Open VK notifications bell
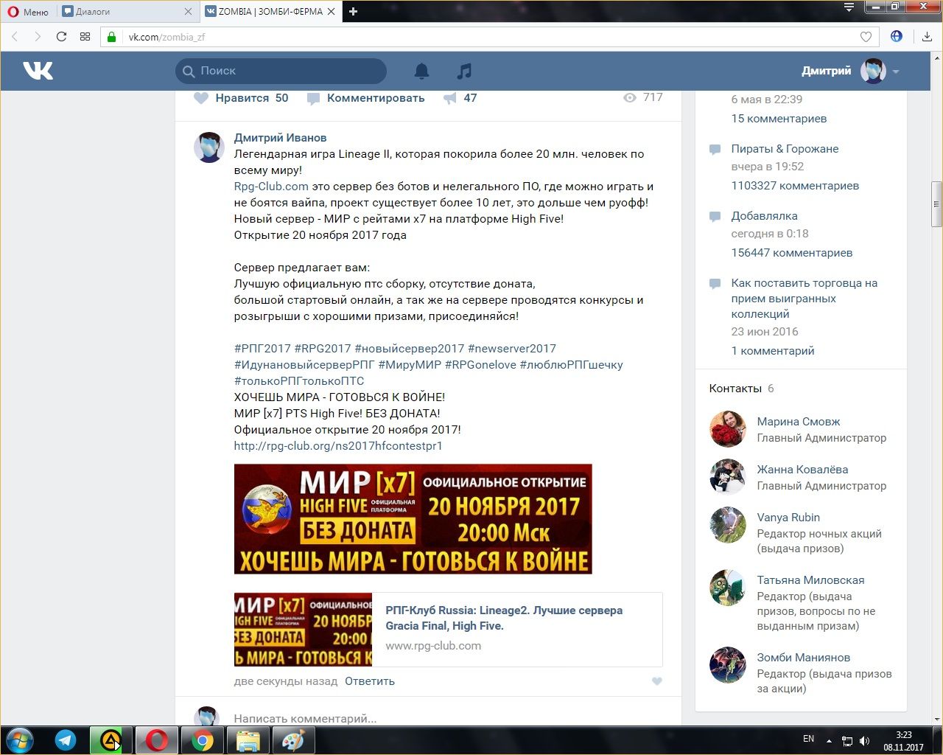943x755 pixels. (421, 71)
